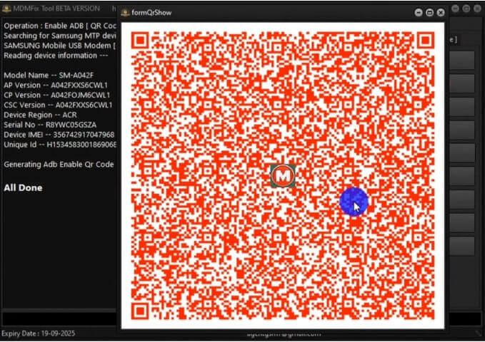Click the MDMFix Tool BETA VERSION title
The width and height of the screenshot is (485, 342).
pyautogui.click(x=56, y=9)
